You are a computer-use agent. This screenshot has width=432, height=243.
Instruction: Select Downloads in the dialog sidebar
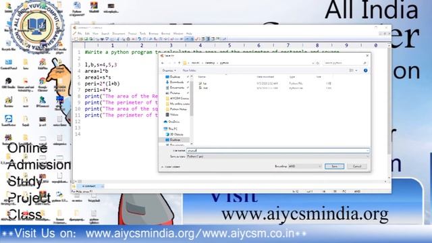(x=176, y=82)
